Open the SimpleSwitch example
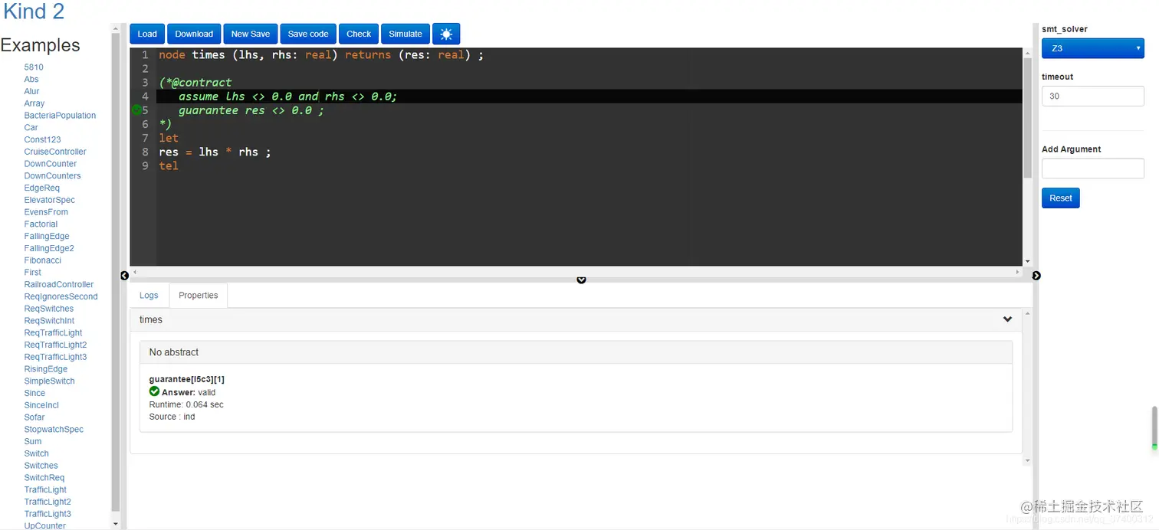 click(49, 381)
